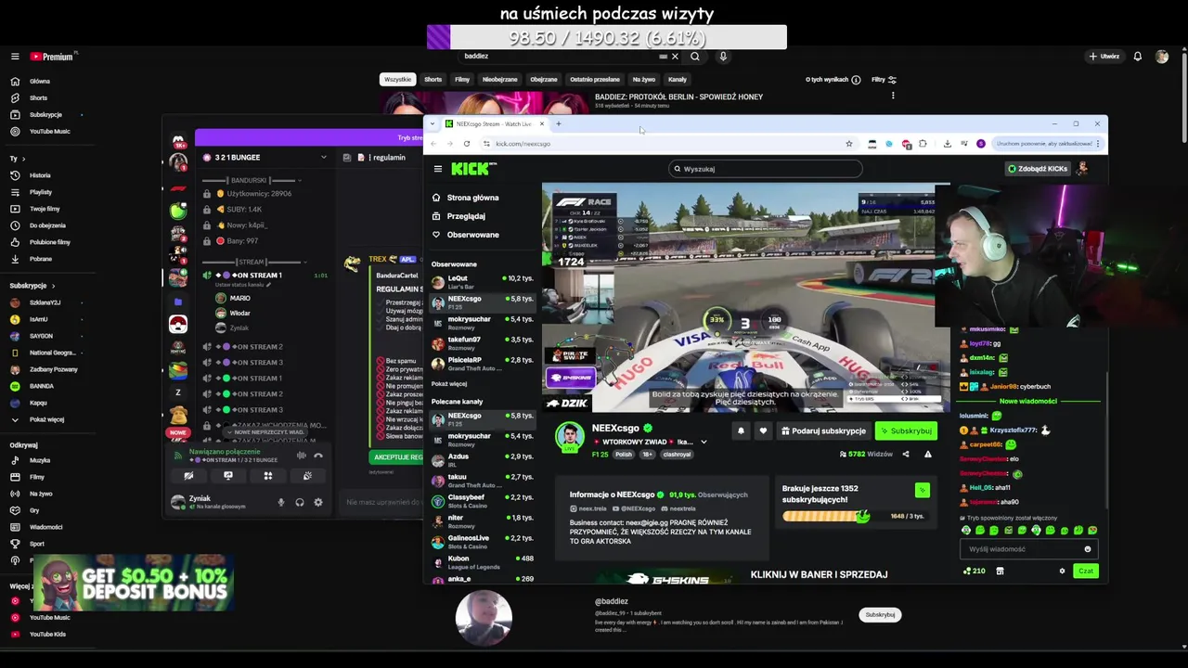Toggle Discord camera in voice panel
The height and width of the screenshot is (668, 1188).
[188, 476]
